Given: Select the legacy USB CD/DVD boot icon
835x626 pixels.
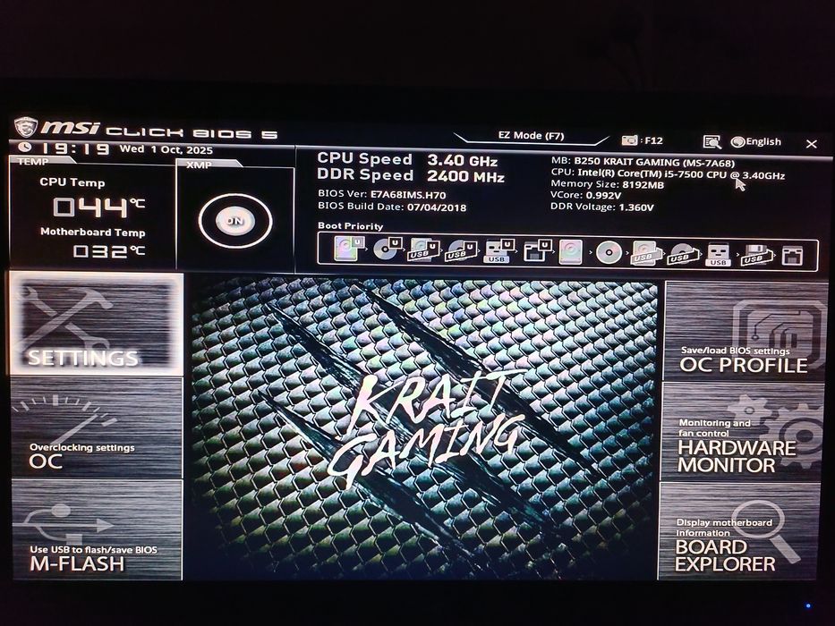Looking at the screenshot, I should 682,254.
